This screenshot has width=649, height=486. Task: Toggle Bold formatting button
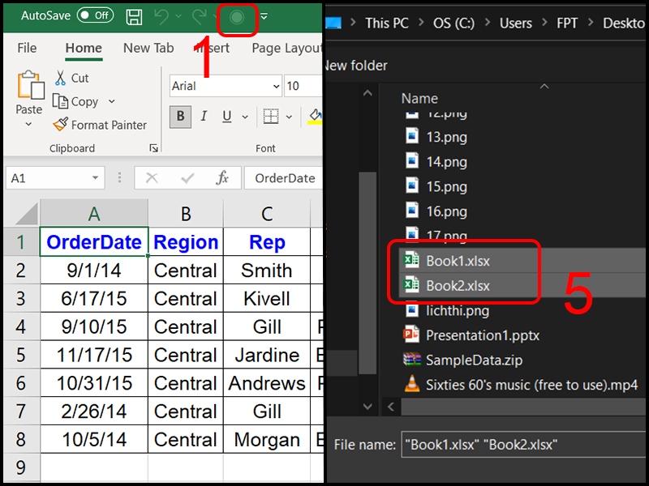[x=180, y=116]
